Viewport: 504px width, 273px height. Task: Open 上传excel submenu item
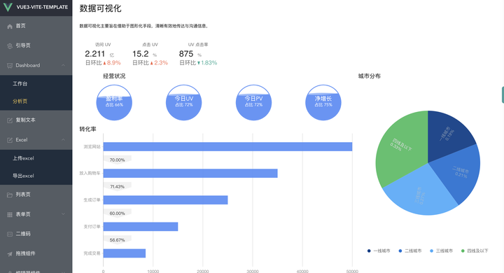click(36, 158)
